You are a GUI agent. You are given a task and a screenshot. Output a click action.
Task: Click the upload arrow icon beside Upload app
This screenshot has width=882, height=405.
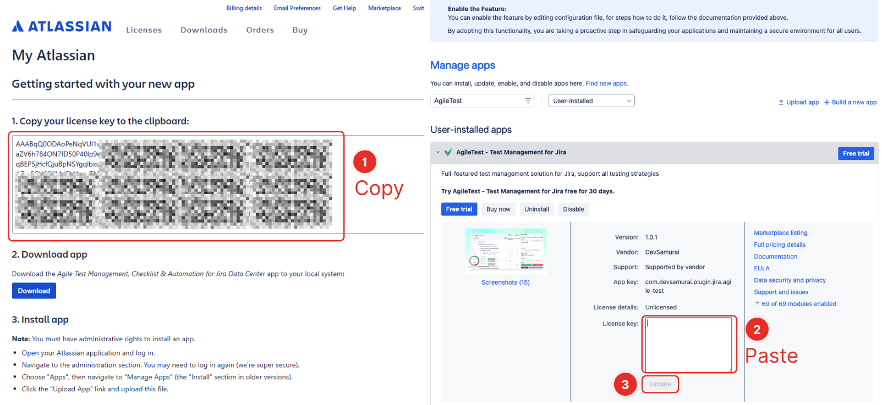tap(781, 102)
